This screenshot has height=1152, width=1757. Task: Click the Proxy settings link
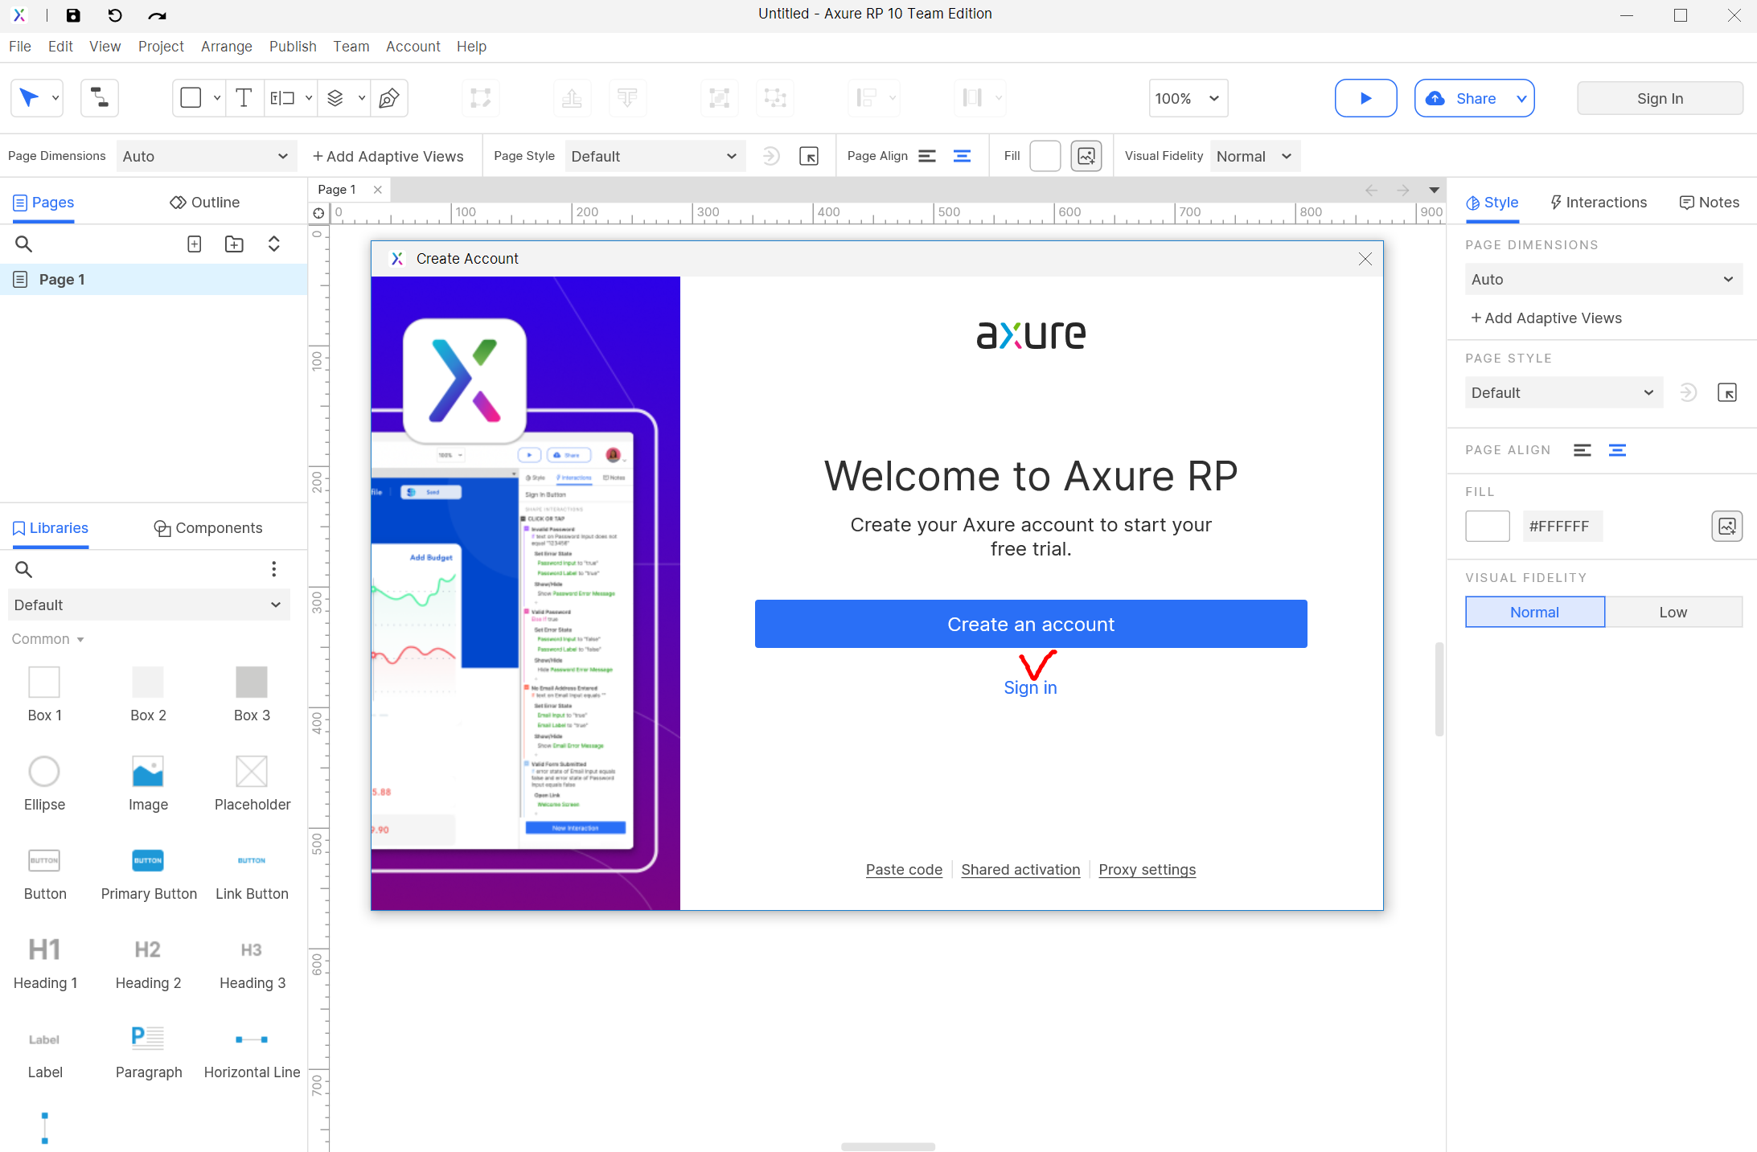[x=1147, y=869]
